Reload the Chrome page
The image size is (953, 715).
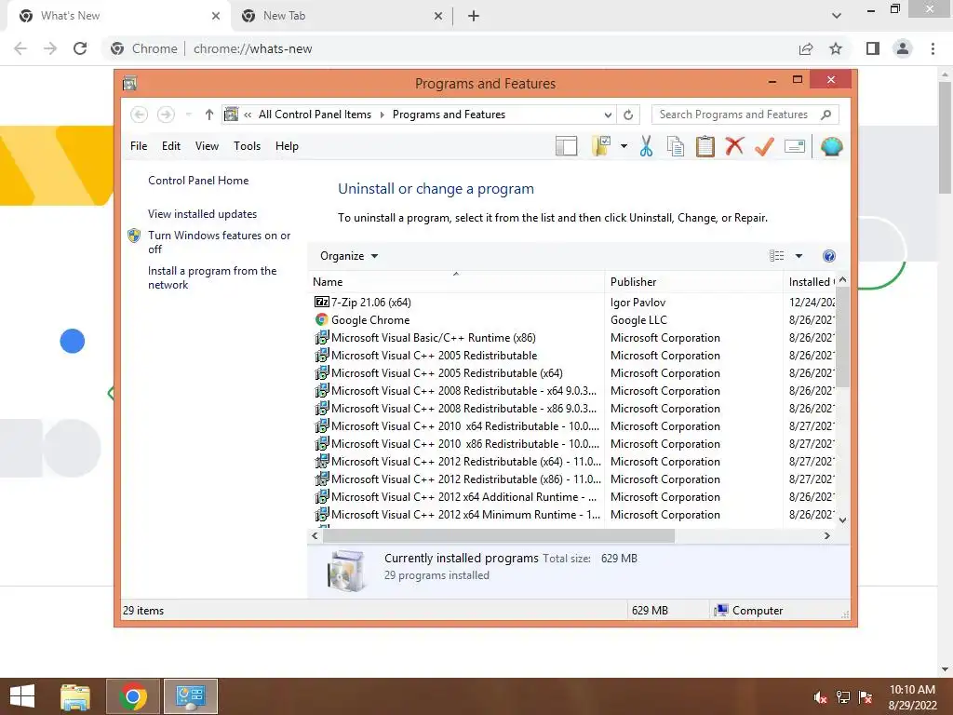(80, 48)
